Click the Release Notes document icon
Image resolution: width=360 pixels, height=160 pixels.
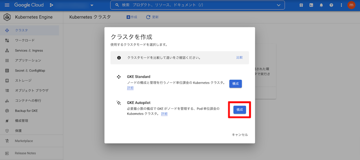click(7, 153)
